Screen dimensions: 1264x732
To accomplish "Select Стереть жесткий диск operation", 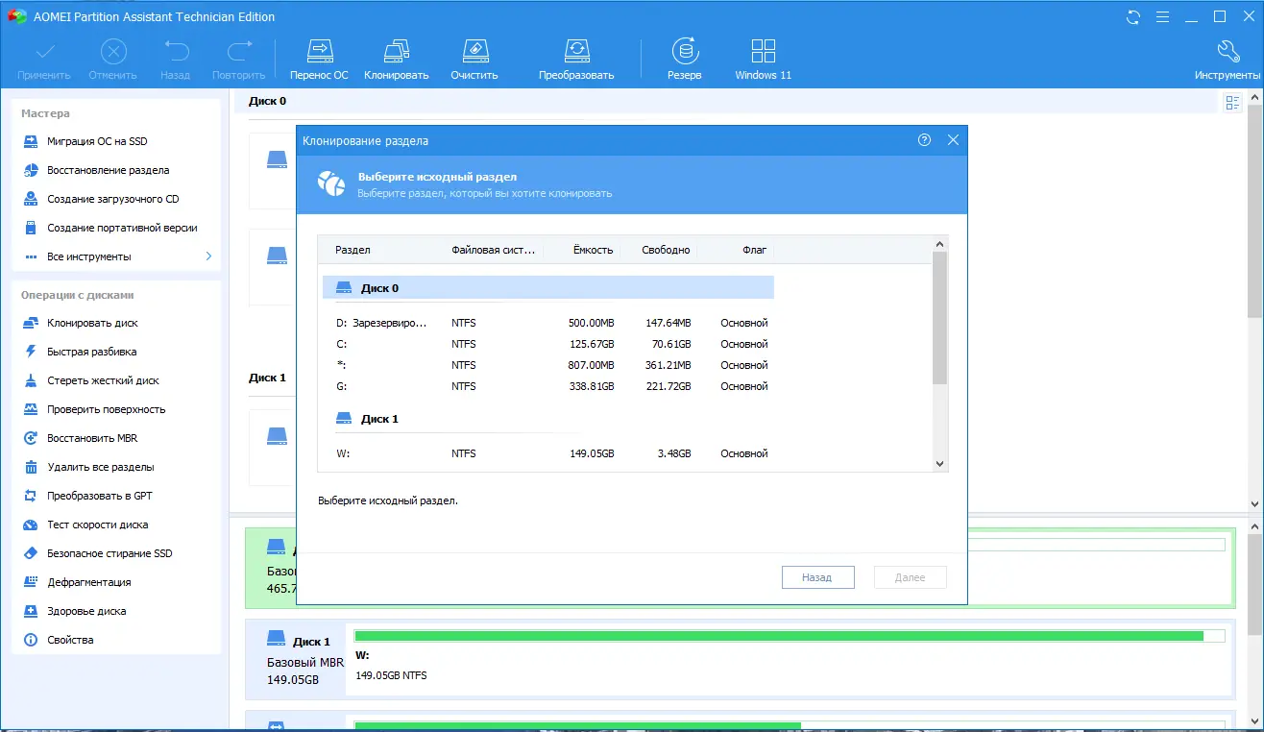I will (x=104, y=380).
